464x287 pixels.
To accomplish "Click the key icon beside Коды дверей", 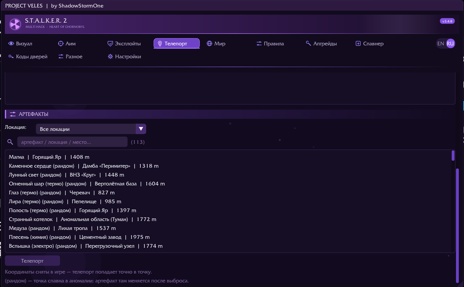I will coord(11,57).
